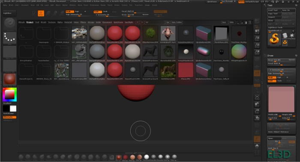Switch to LightBox Fibers tab
300x162 pixels.
[x=83, y=22]
